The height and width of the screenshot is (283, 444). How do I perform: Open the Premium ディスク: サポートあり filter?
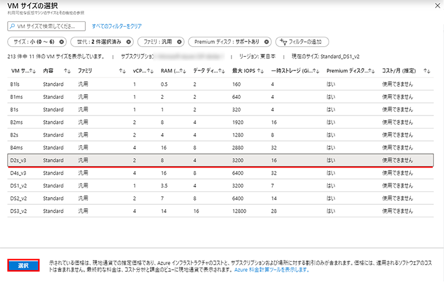coord(226,41)
